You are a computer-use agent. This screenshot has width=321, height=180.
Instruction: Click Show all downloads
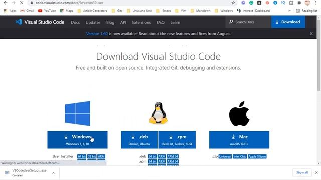point(302,173)
